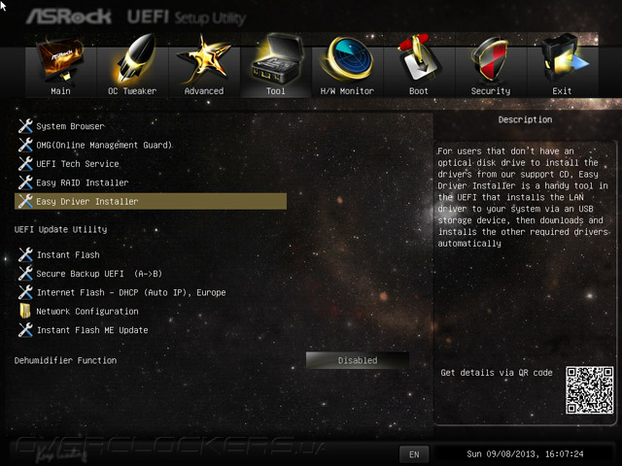Switch to the Boot tab label
Image resolution: width=622 pixels, height=466 pixels.
[419, 91]
